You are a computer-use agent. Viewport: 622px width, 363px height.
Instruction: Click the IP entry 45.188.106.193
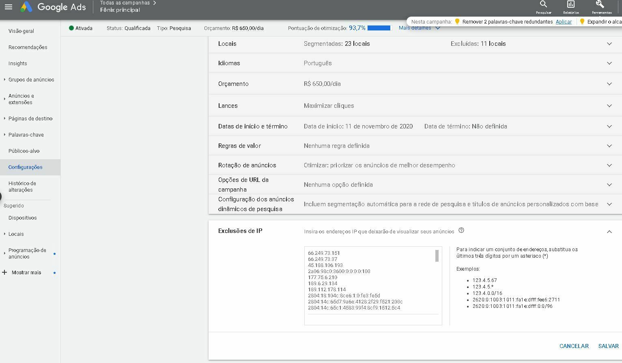325,265
